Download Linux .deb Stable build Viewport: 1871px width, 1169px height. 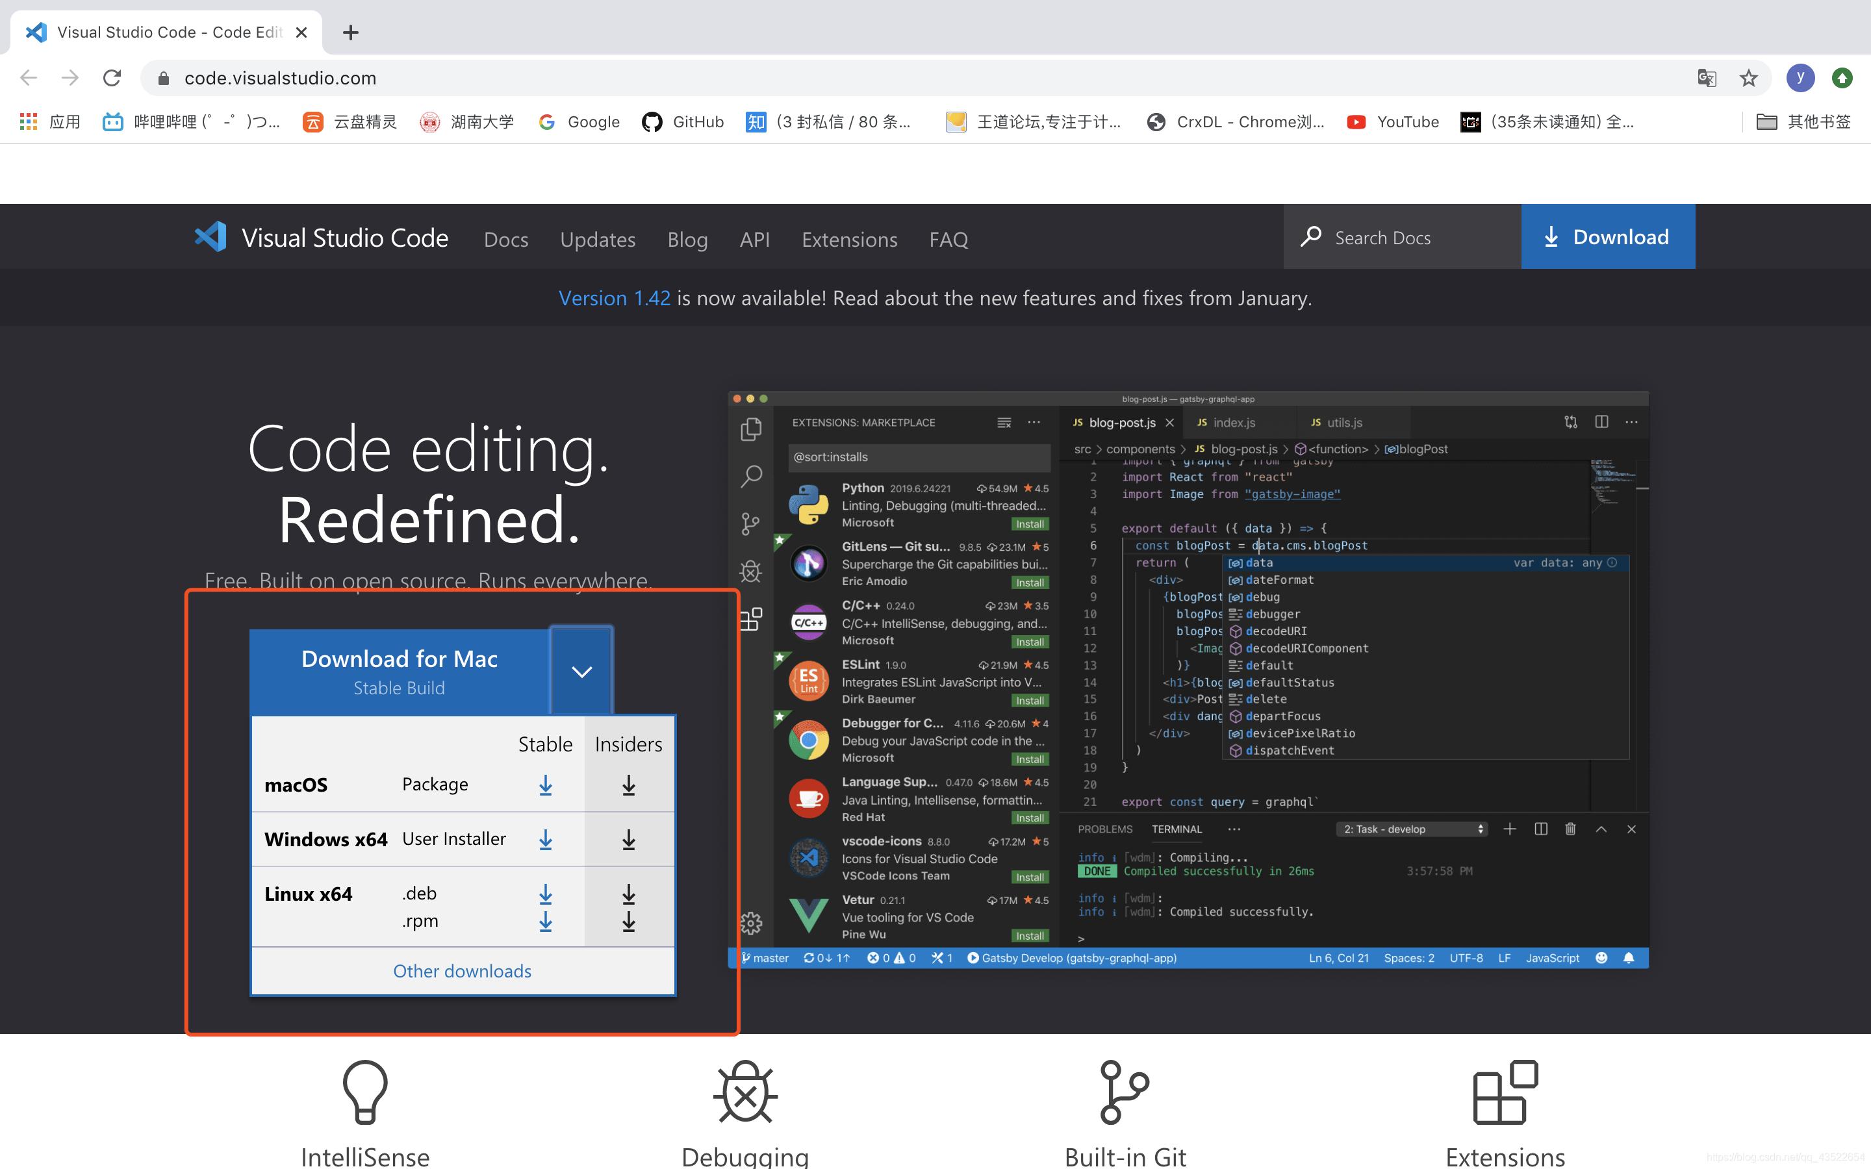[545, 894]
